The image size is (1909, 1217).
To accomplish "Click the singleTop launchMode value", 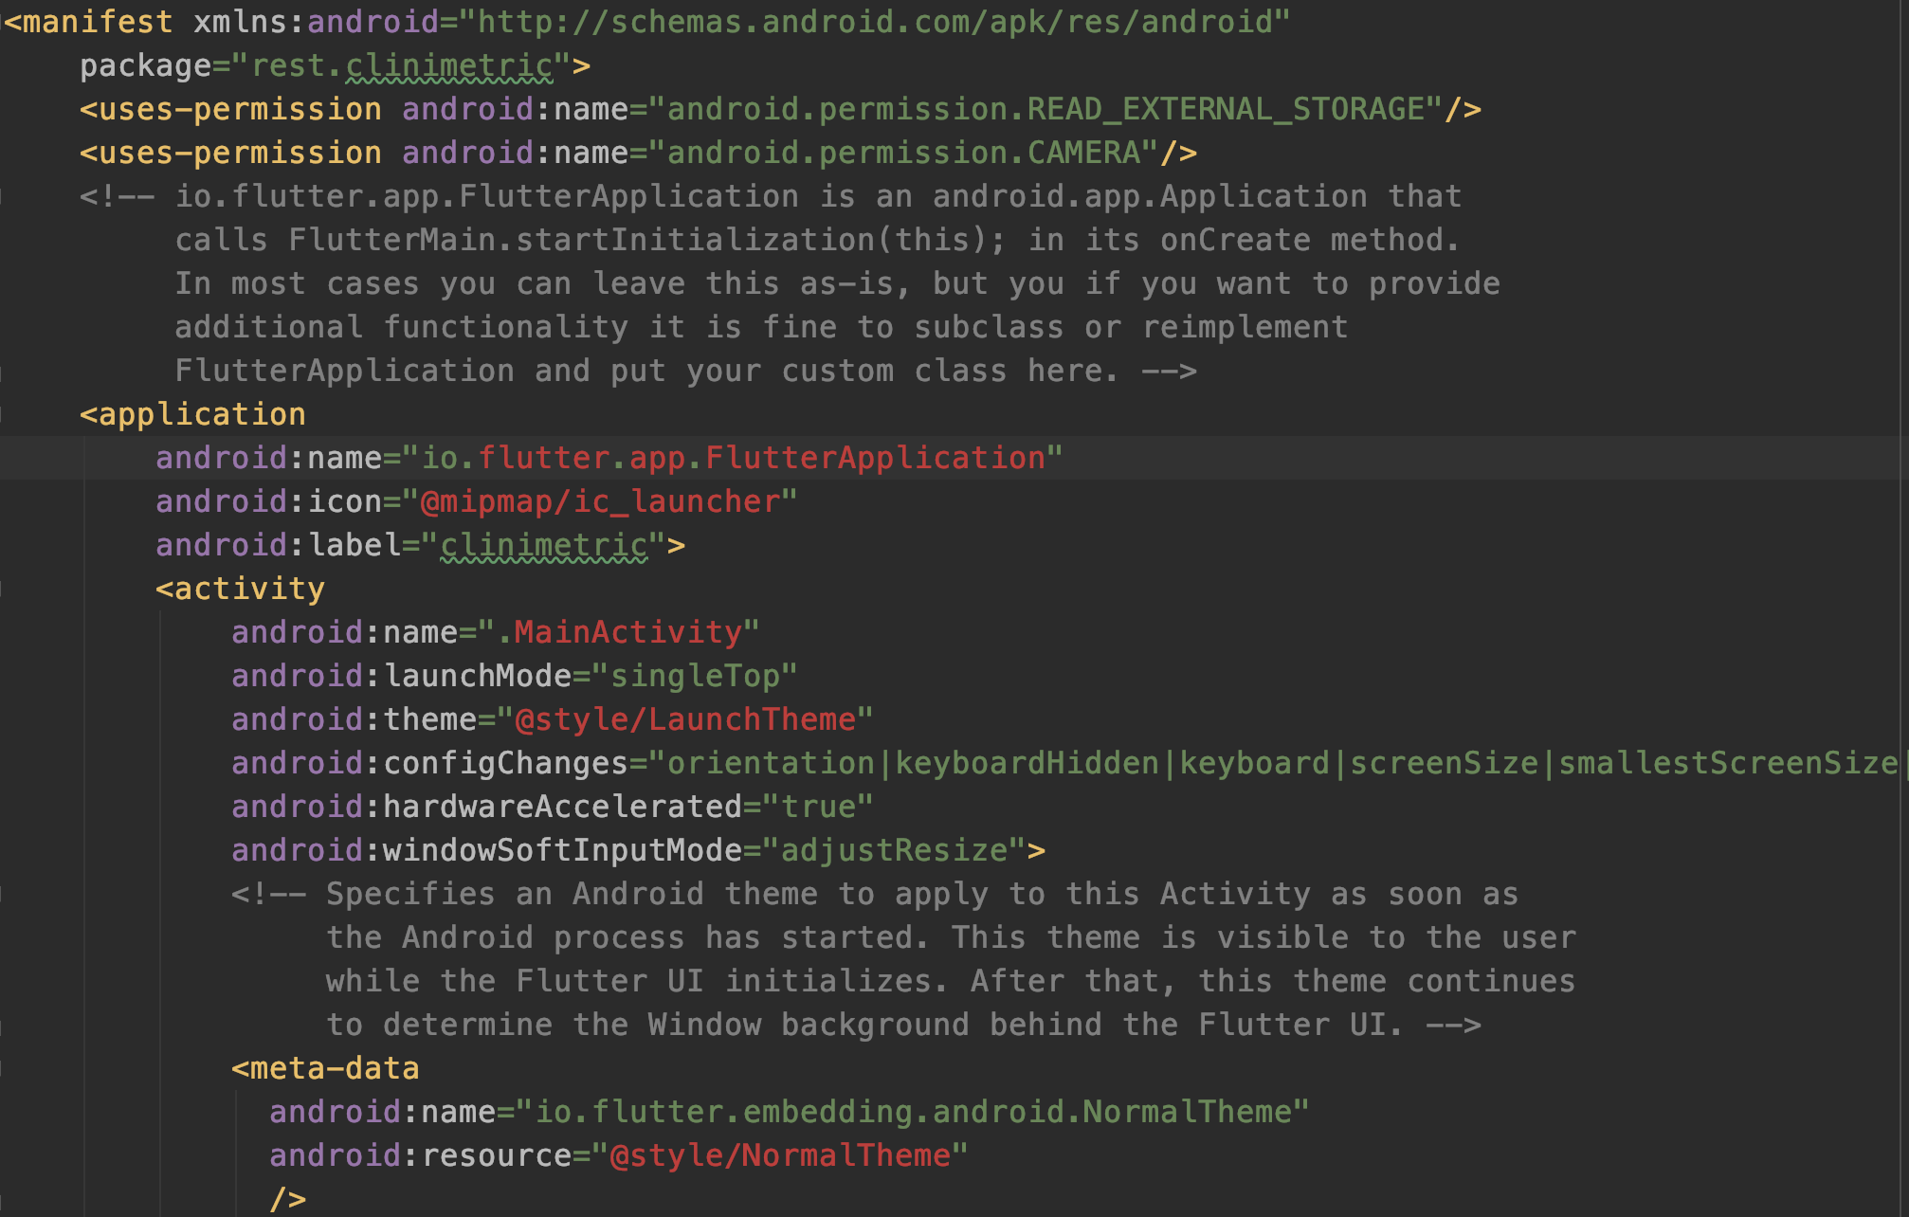I will point(694,677).
